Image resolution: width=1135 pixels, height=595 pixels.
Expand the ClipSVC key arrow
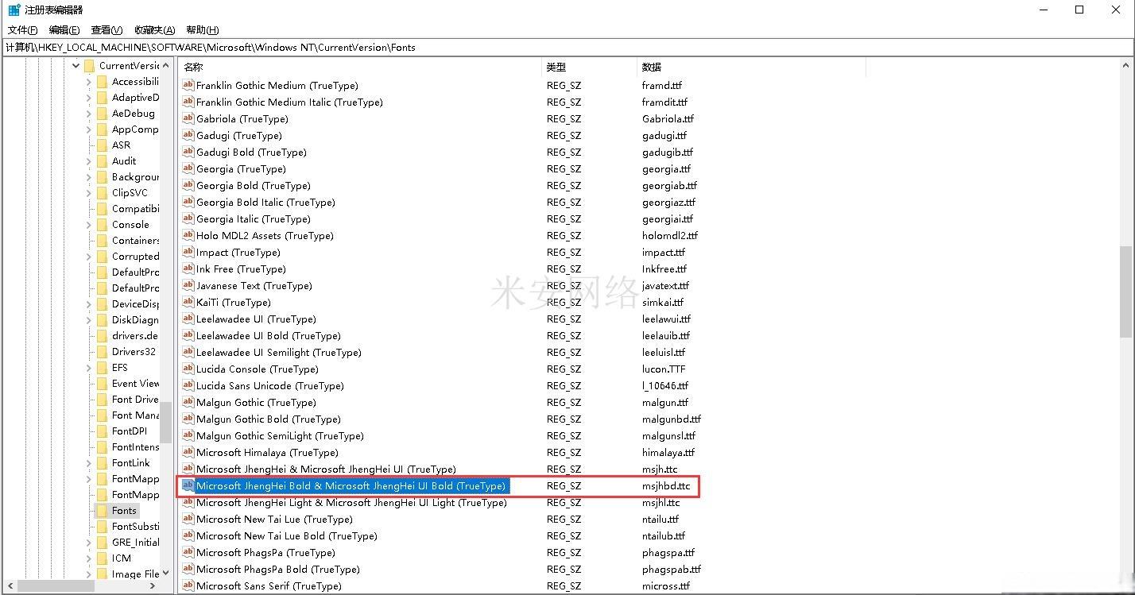(88, 193)
